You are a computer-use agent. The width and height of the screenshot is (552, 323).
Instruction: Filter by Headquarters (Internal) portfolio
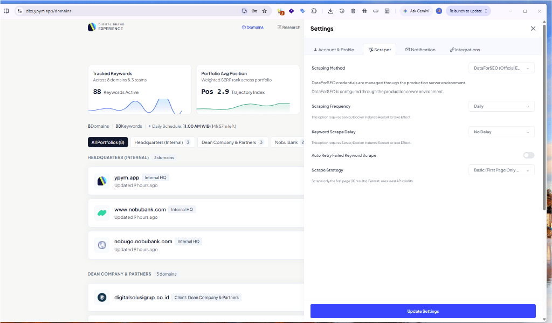tap(162, 142)
